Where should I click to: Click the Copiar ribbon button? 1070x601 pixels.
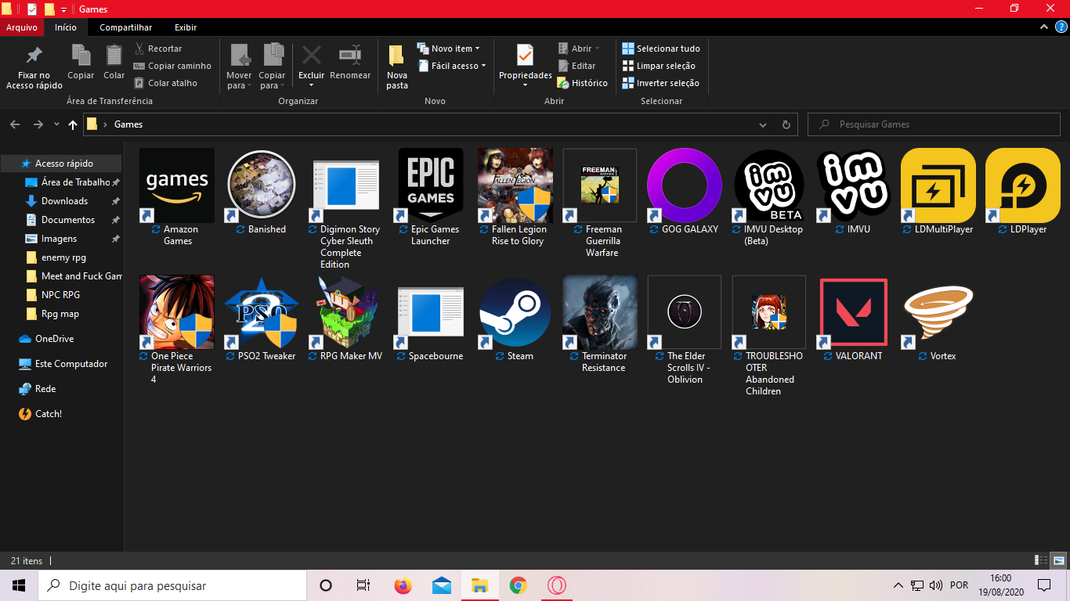click(x=81, y=62)
